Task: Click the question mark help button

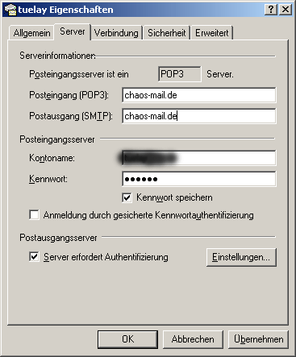Action: click(271, 10)
